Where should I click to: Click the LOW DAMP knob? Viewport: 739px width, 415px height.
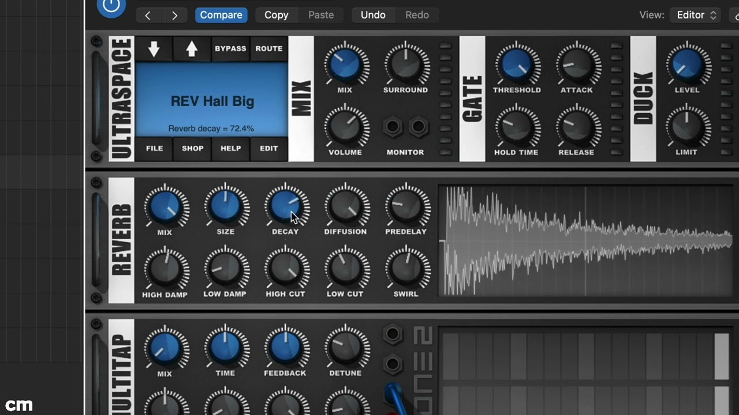pyautogui.click(x=226, y=268)
